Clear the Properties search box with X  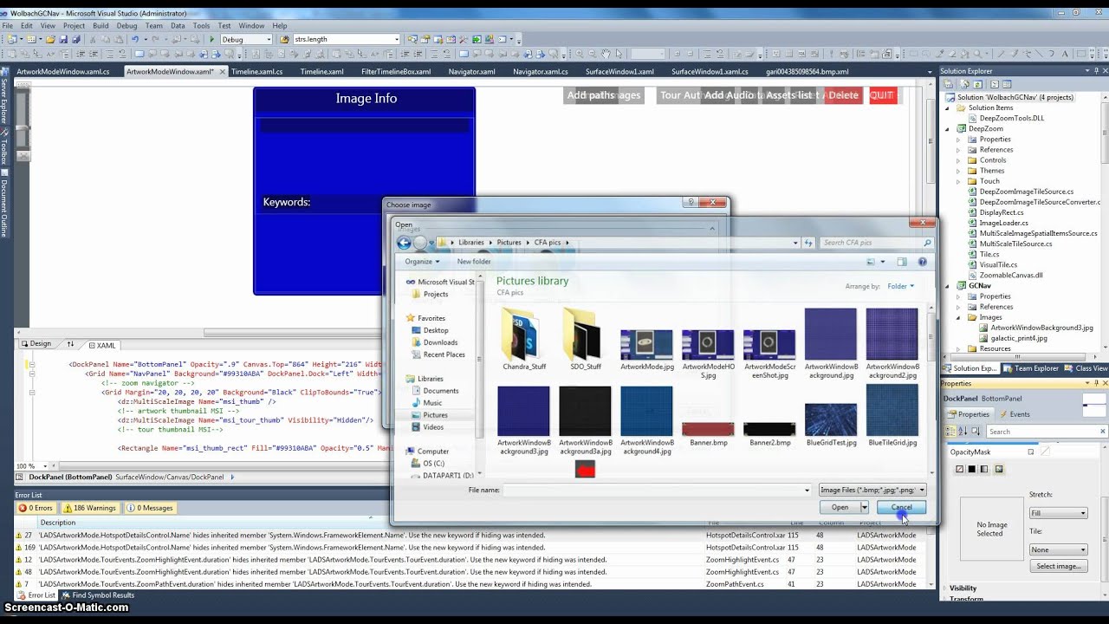pyautogui.click(x=1103, y=432)
